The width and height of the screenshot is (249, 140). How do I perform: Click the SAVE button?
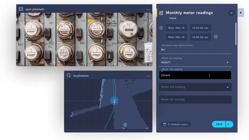click(x=219, y=124)
